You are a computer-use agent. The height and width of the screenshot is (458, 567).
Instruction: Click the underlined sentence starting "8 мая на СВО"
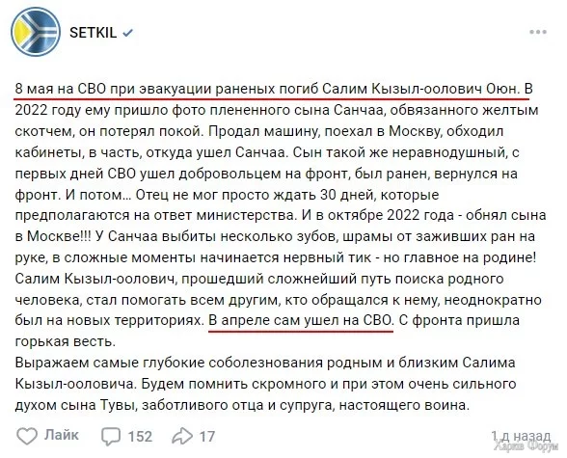tap(267, 89)
